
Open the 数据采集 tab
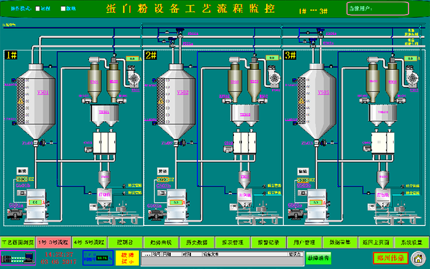[340, 243]
